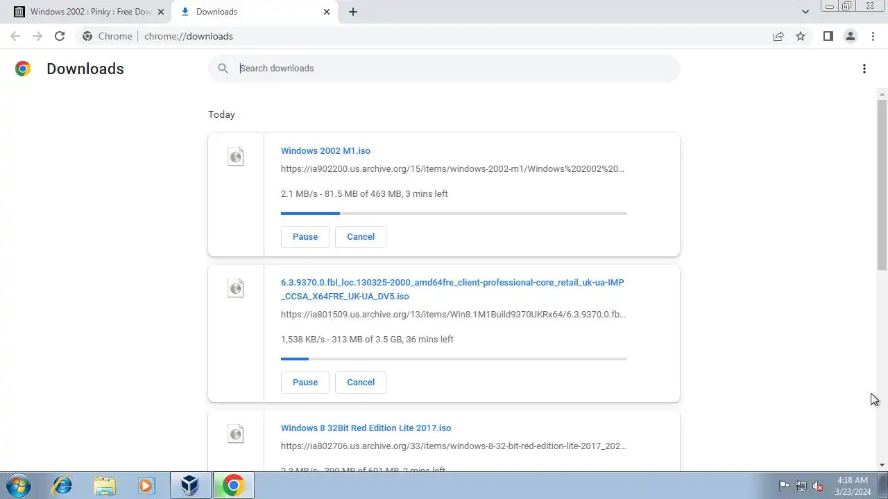Click the Chrome taskbar button
The image size is (888, 499).
[233, 486]
